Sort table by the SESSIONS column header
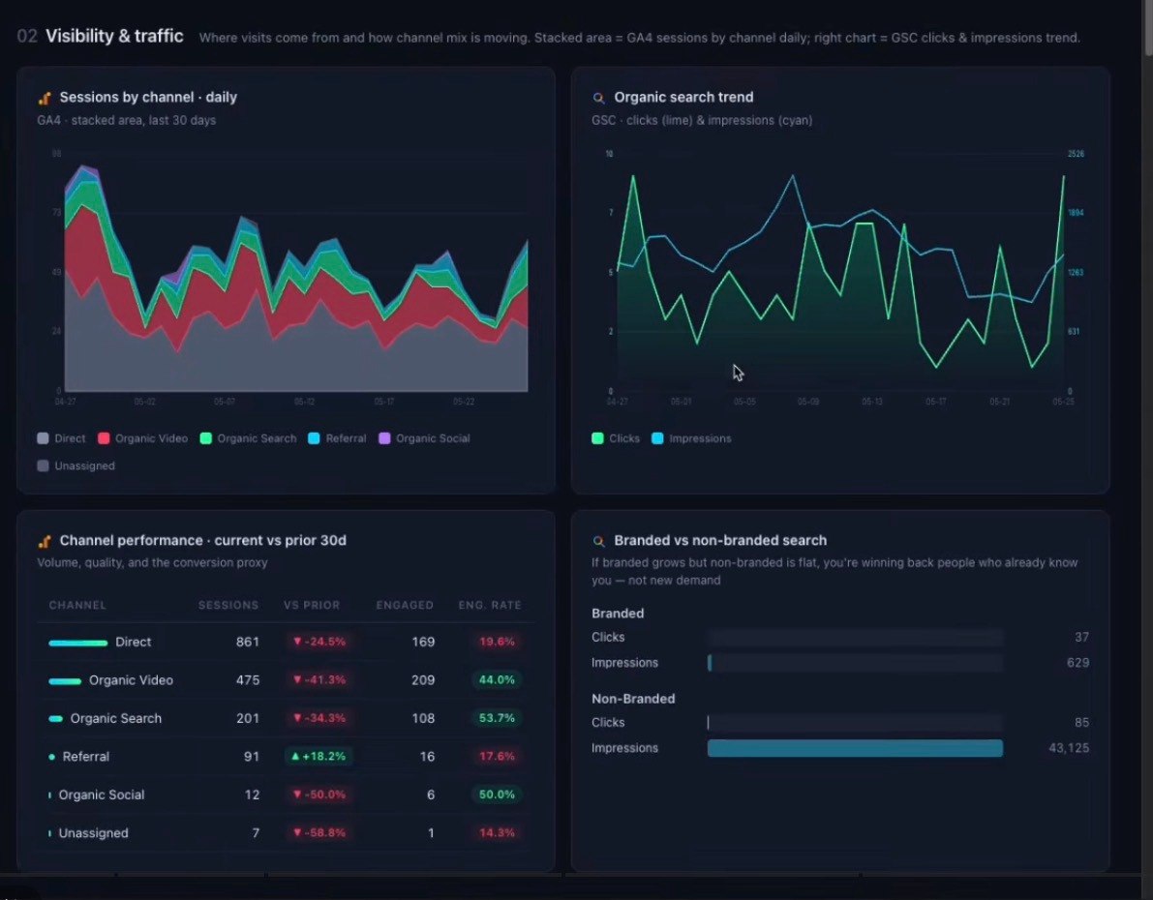Screen dimensions: 1153x900 tap(228, 605)
